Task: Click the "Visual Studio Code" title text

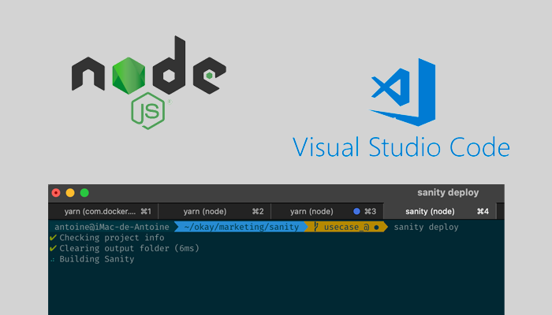Action: 401,147
